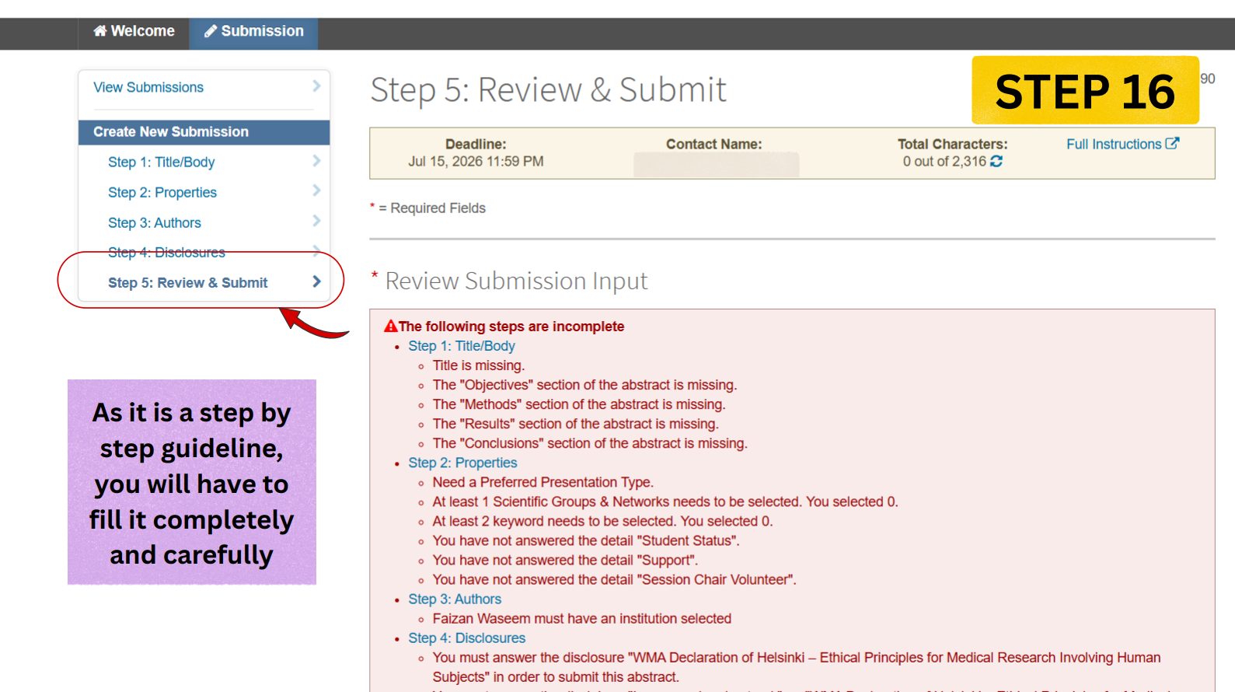
Task: Select the "Methods" section missing message
Action: tap(579, 404)
